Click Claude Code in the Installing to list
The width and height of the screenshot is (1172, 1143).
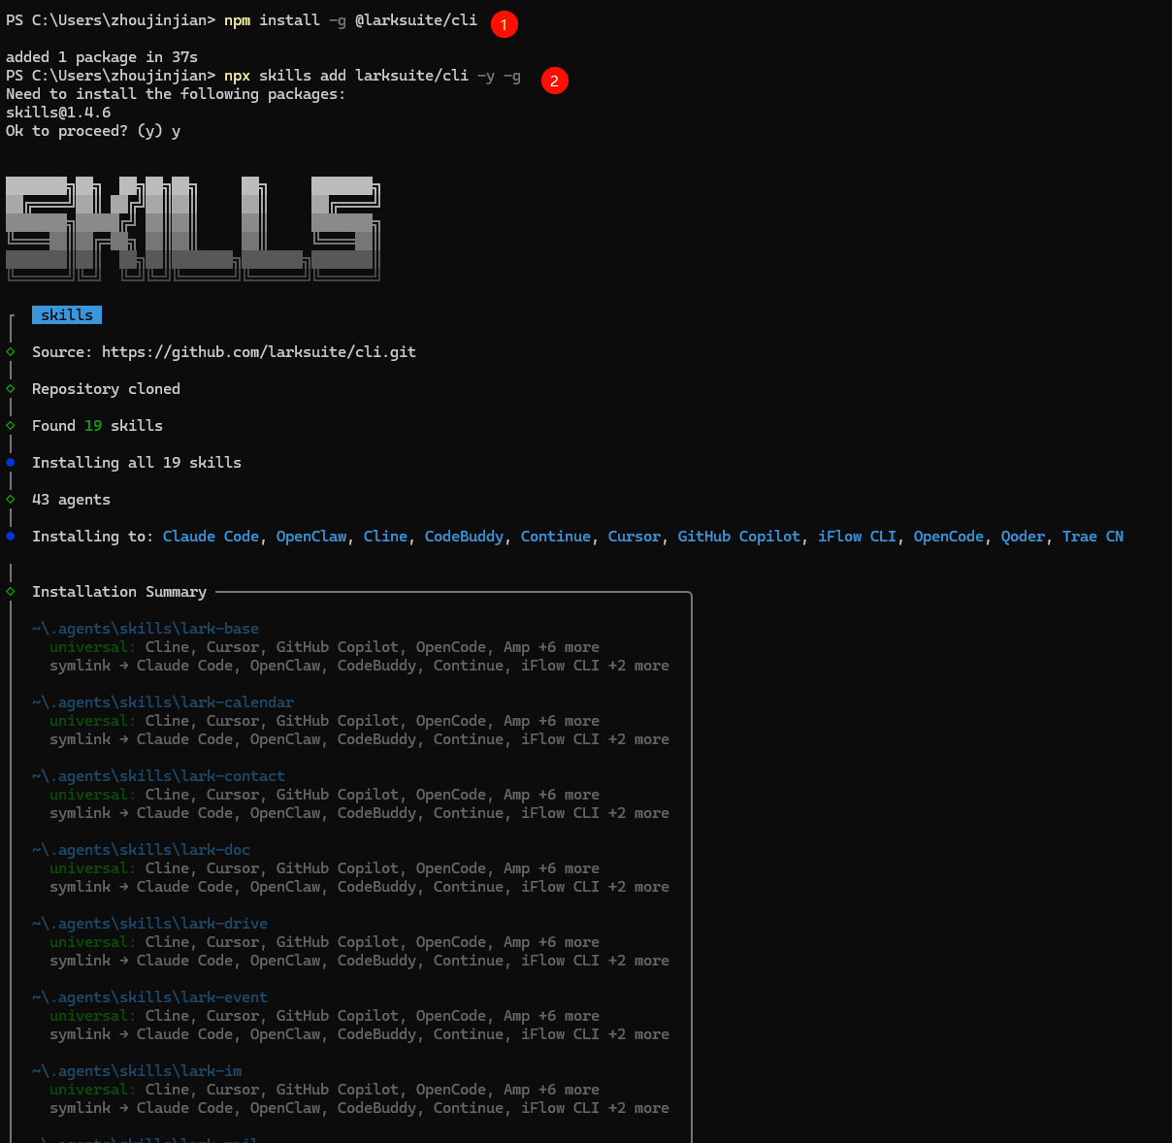211,537
